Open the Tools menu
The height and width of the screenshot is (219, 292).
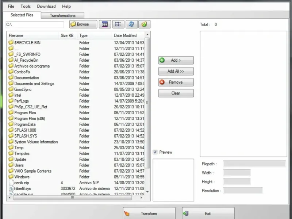(x=26, y=6)
